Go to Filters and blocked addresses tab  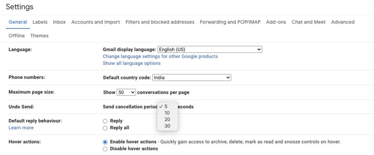tap(160, 22)
